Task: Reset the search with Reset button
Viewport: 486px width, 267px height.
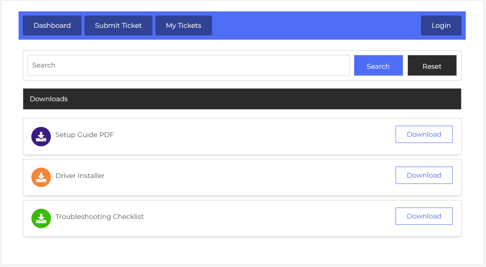Action: tap(432, 66)
